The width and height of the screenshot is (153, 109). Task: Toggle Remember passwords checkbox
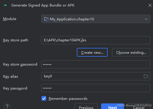click(x=44, y=98)
